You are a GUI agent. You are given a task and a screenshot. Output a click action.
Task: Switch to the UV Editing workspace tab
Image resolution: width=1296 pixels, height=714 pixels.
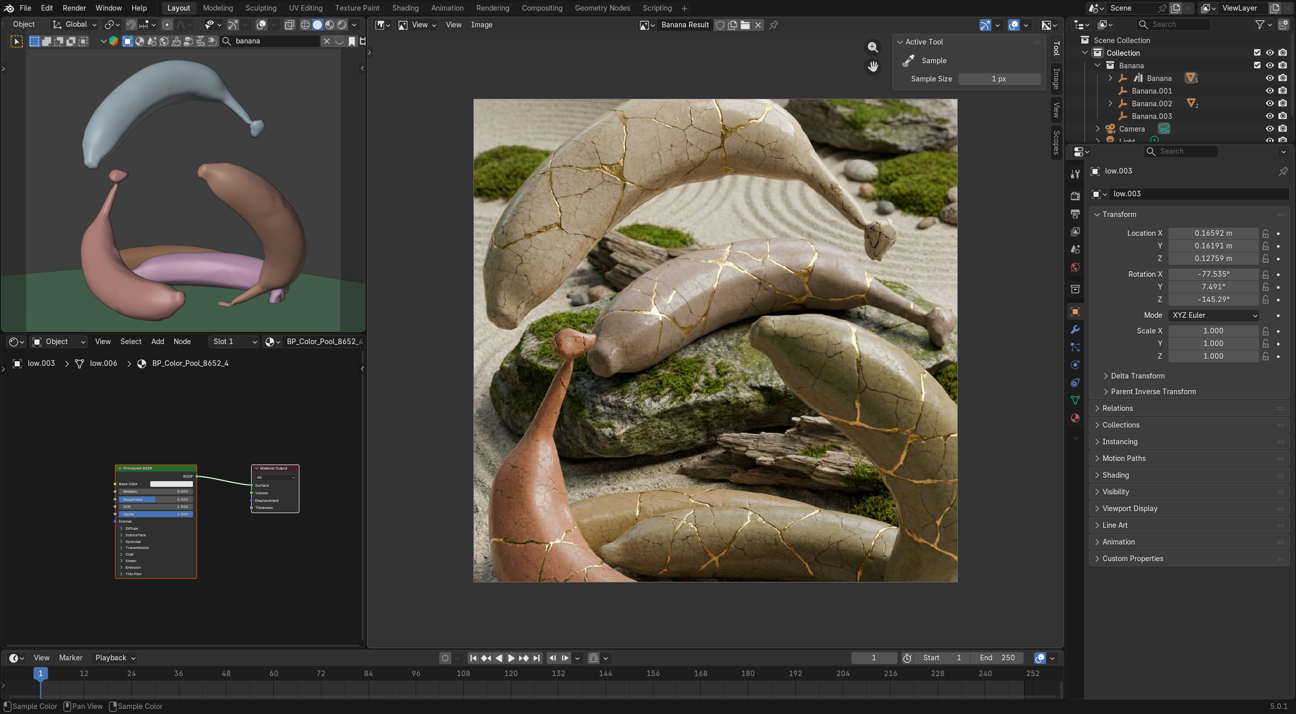[305, 8]
